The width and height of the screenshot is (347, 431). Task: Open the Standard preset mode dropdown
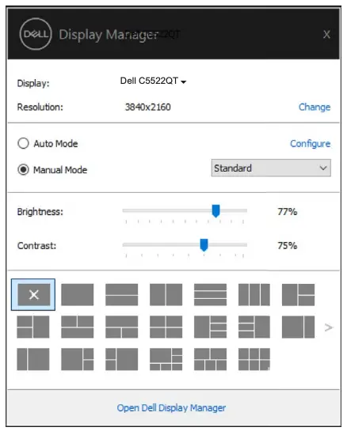pos(271,168)
